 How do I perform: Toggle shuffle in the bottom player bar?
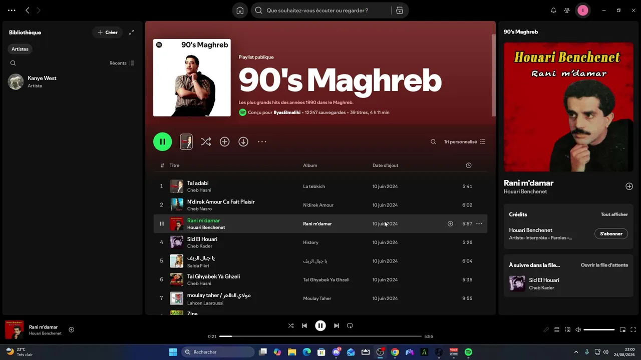291,325
